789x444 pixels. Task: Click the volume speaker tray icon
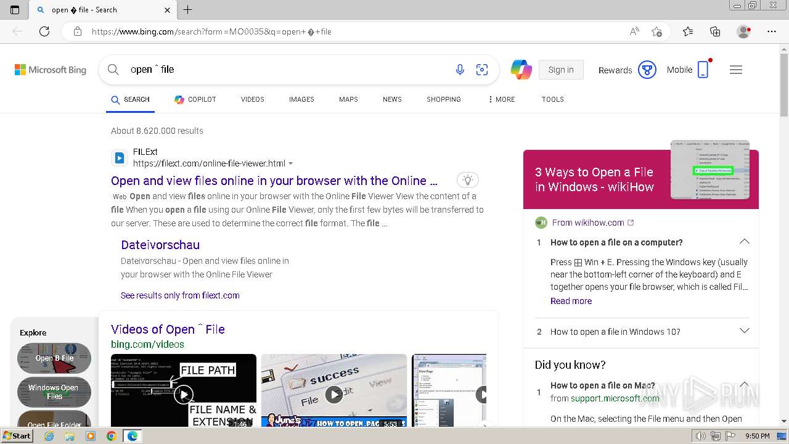[701, 436]
